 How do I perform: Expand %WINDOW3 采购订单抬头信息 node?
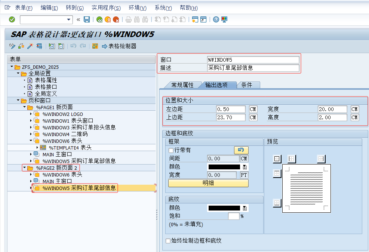(31, 127)
